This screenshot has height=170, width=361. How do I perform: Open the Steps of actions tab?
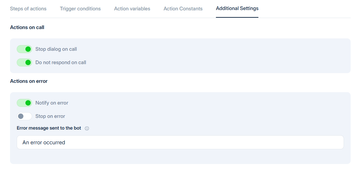(x=28, y=9)
